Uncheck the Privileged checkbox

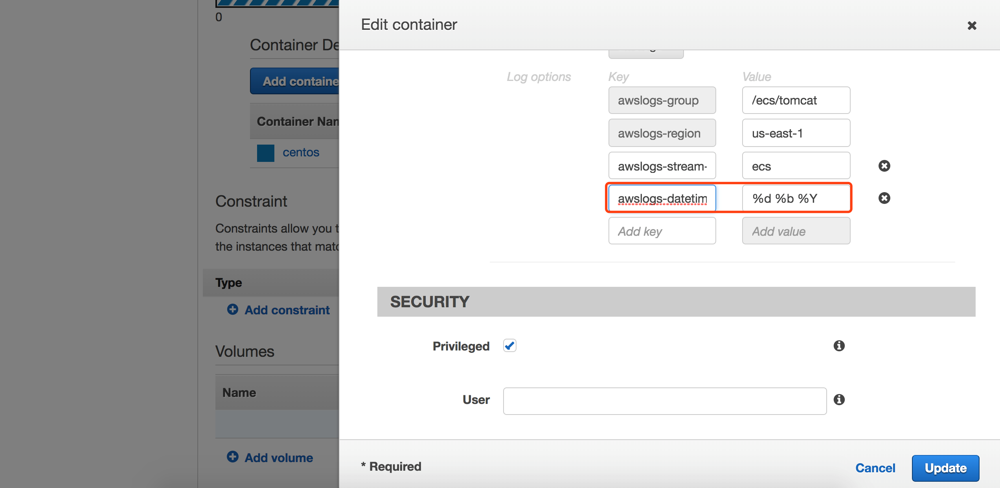[x=510, y=346]
